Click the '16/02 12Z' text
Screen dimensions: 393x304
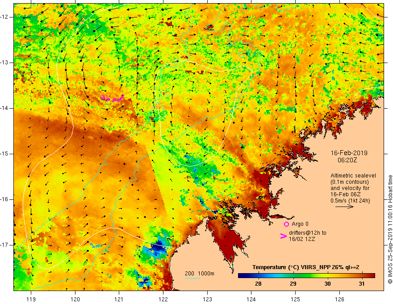(302, 239)
